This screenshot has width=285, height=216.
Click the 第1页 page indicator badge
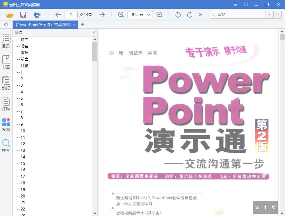click(265, 208)
